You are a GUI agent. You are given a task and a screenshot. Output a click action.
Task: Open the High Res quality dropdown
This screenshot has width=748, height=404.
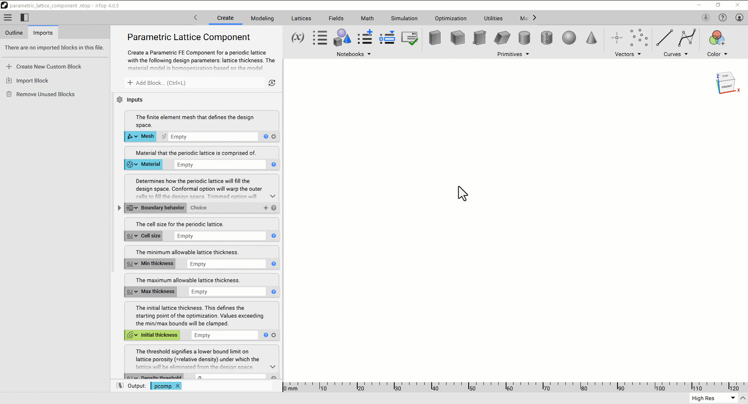coord(713,398)
